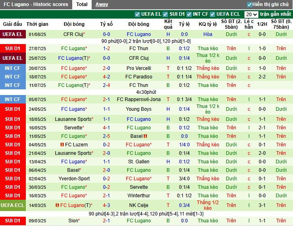Click the 3/4:0 odds on Yverdon-Sport row
Screen dimensions: 293x226
[184, 179]
